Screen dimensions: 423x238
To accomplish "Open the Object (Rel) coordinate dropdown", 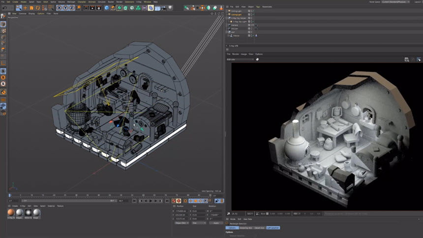I will (181, 223).
